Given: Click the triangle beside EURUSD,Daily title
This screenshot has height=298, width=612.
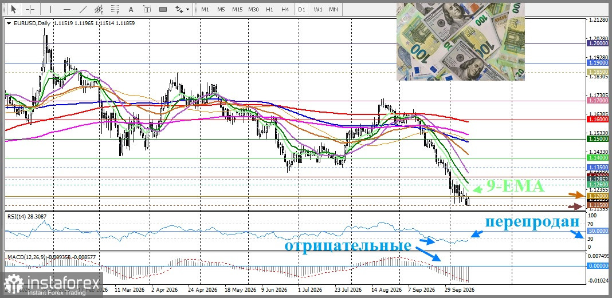Looking at the screenshot, I should 9,23.
